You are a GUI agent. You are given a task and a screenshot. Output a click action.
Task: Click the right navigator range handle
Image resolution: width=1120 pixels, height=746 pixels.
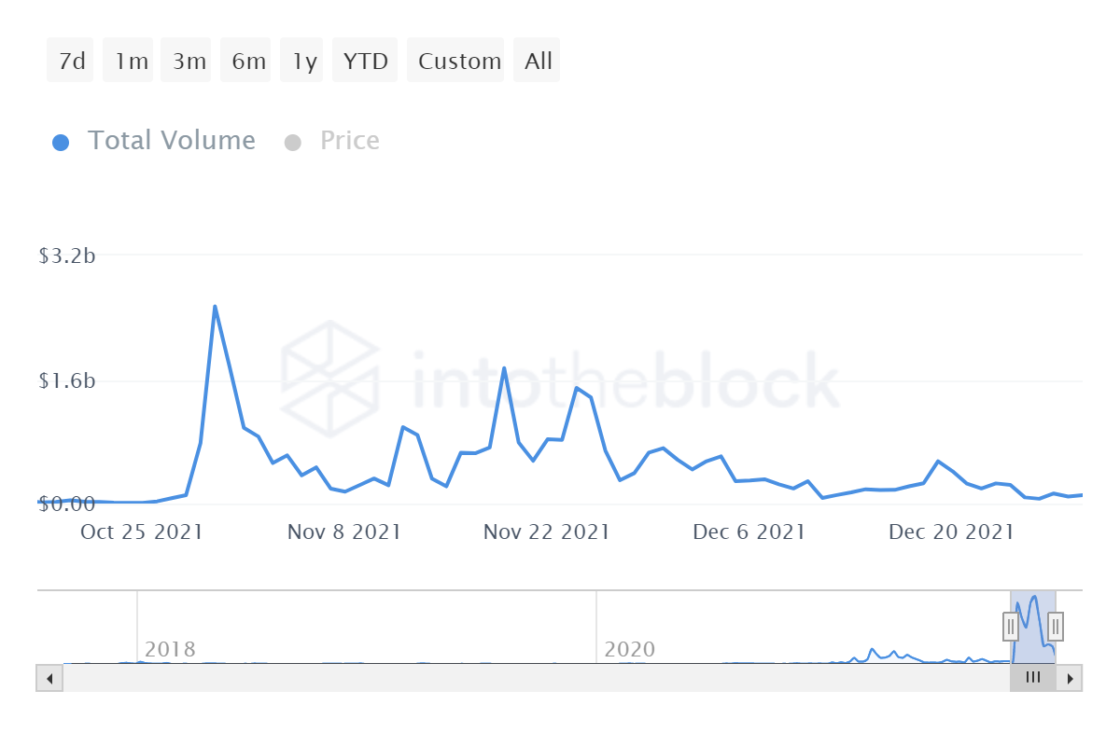(1056, 626)
